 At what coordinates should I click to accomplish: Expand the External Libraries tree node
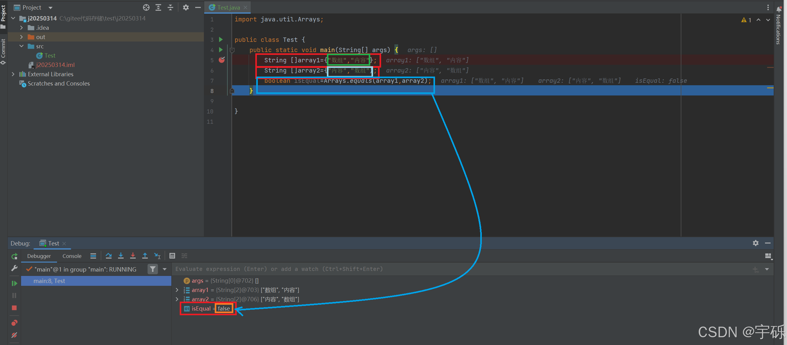point(13,74)
